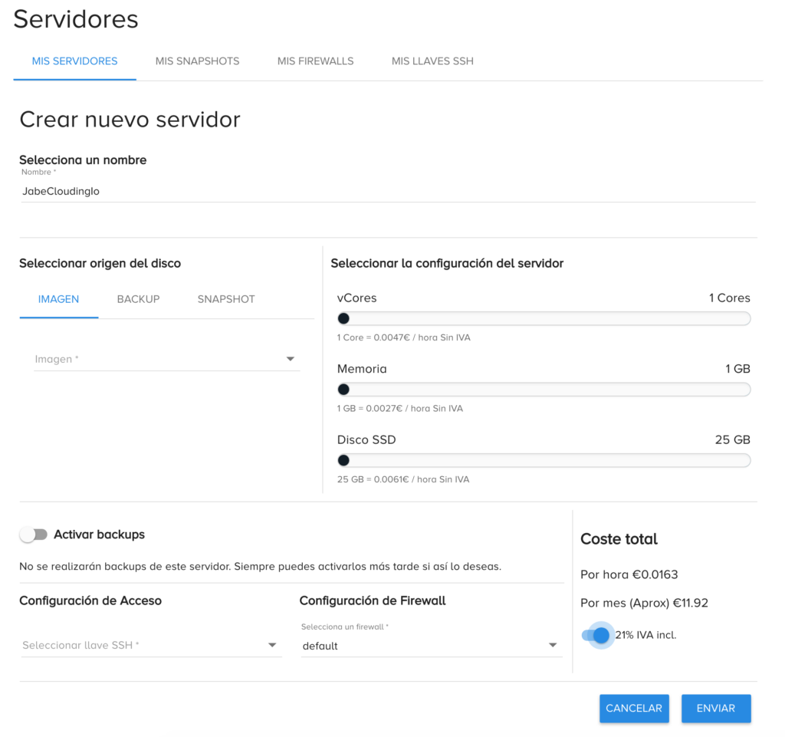Click the vCores slider handle

click(x=343, y=318)
